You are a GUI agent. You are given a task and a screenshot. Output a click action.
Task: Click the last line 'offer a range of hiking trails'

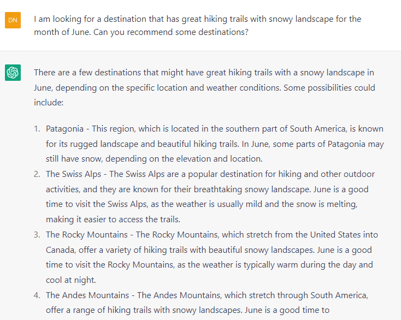tap(188, 310)
